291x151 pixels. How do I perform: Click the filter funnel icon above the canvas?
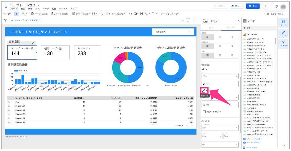click(x=5, y=20)
